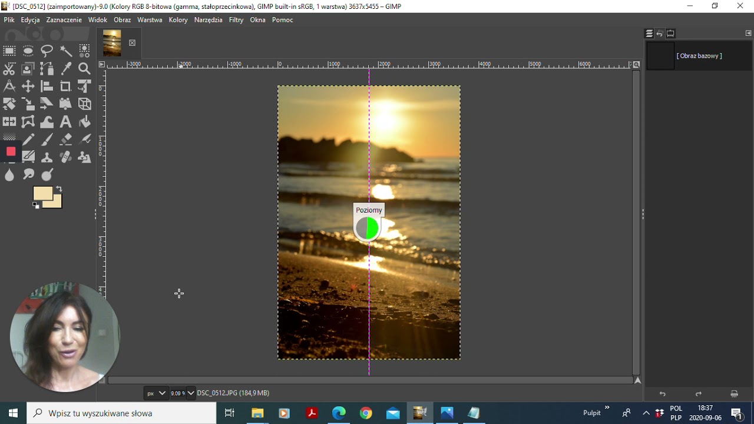The image size is (754, 424).
Task: Activate the Foreground Select tool
Action: [x=28, y=69]
